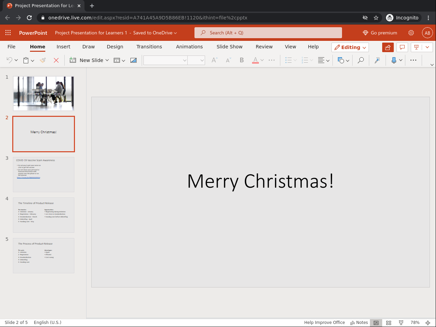Reload the page in the browser
Screen dimensions: 436x327
click(x=29, y=18)
